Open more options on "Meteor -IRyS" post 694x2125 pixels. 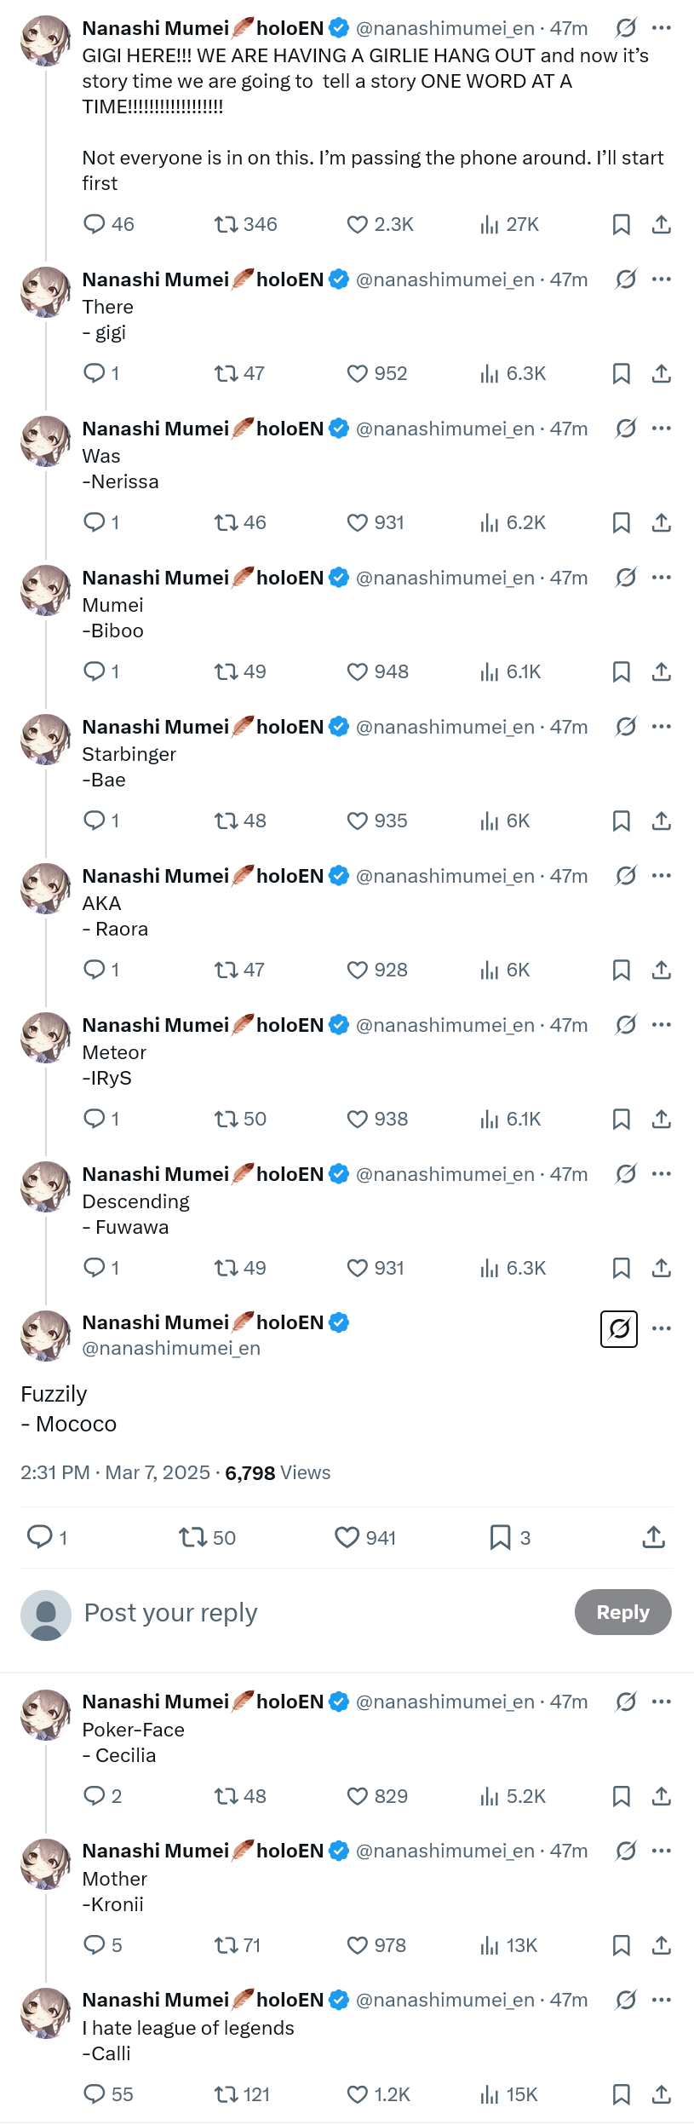pyautogui.click(x=662, y=1025)
